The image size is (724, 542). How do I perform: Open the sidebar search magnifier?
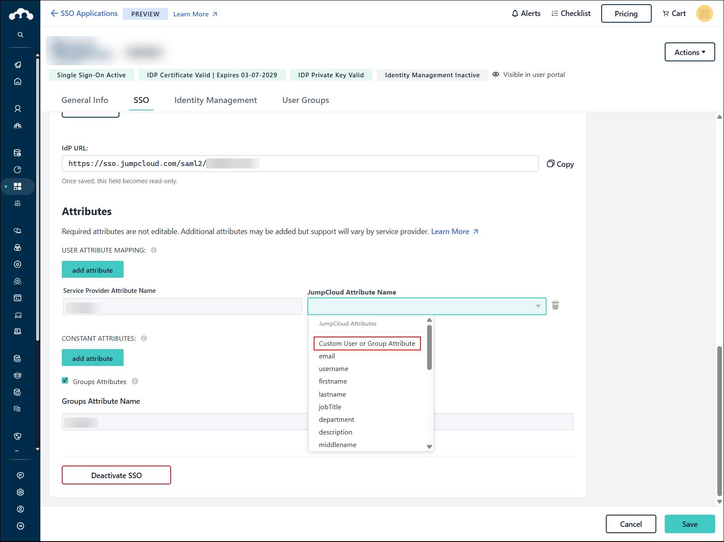[20, 35]
